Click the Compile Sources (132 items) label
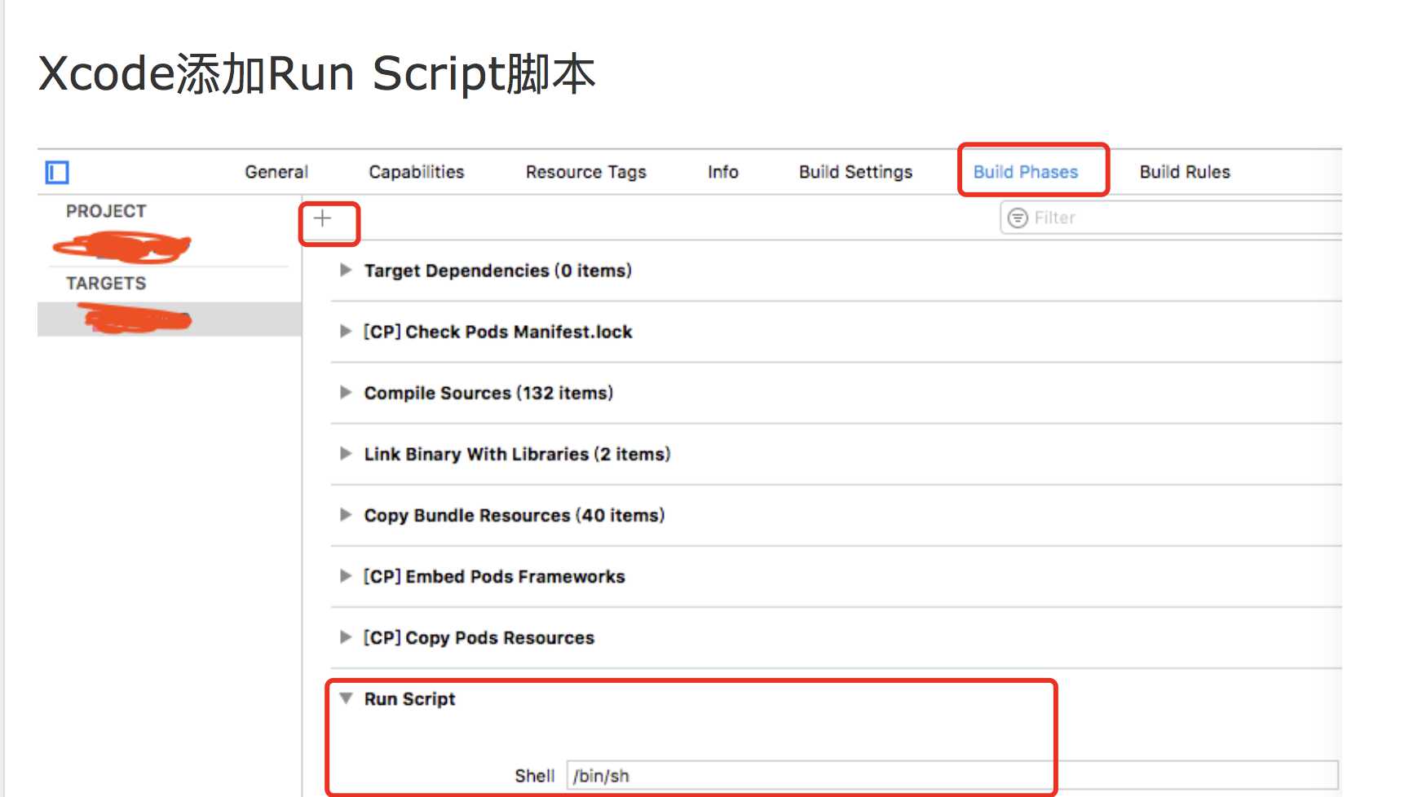 [x=488, y=393]
